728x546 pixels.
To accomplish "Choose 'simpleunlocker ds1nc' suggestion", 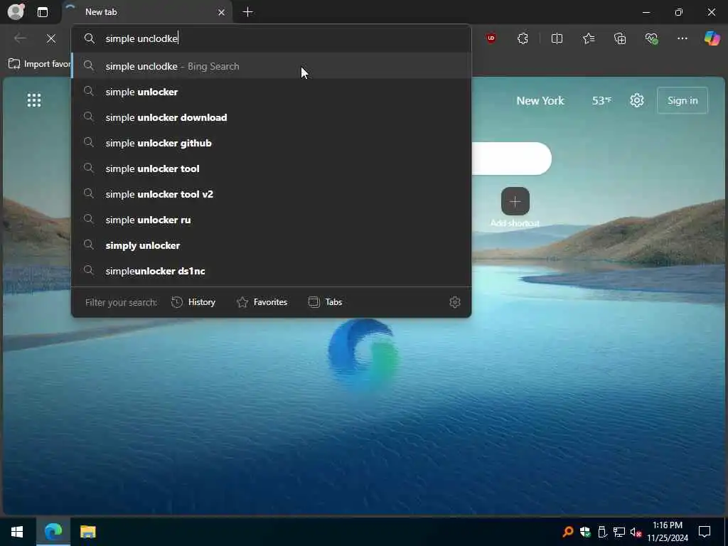I will 271,271.
